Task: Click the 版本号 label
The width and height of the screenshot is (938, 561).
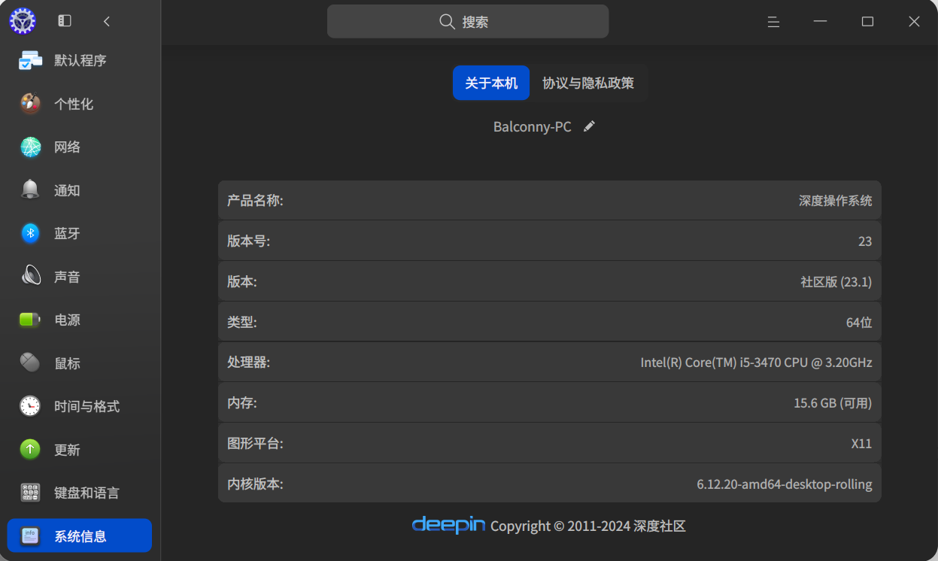Action: (248, 241)
